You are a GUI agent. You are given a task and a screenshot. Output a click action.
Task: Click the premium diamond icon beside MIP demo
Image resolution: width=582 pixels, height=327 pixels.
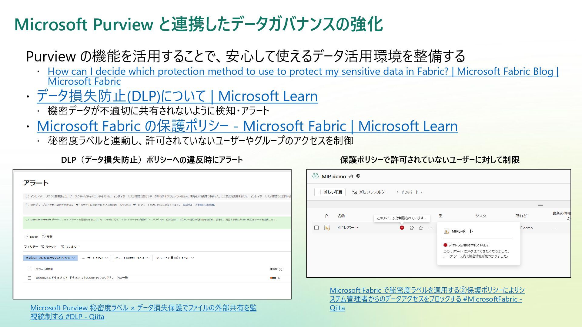358,177
